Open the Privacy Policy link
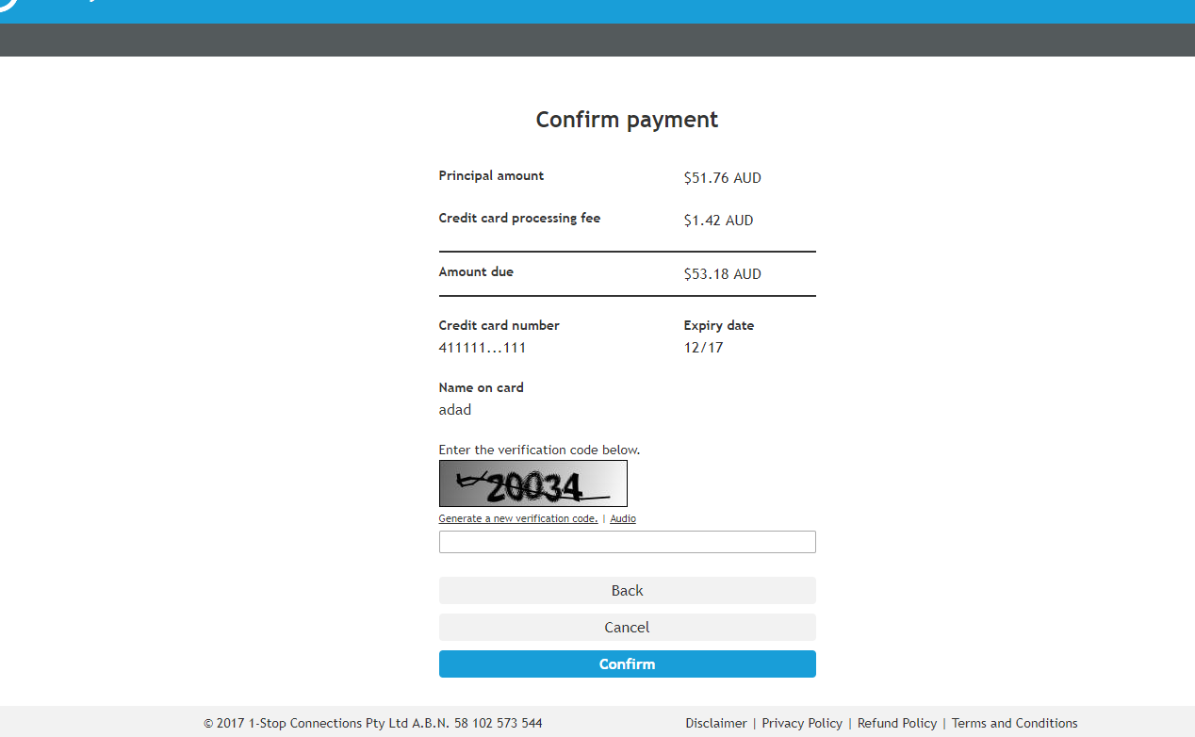The height and width of the screenshot is (737, 1195). tap(802, 724)
